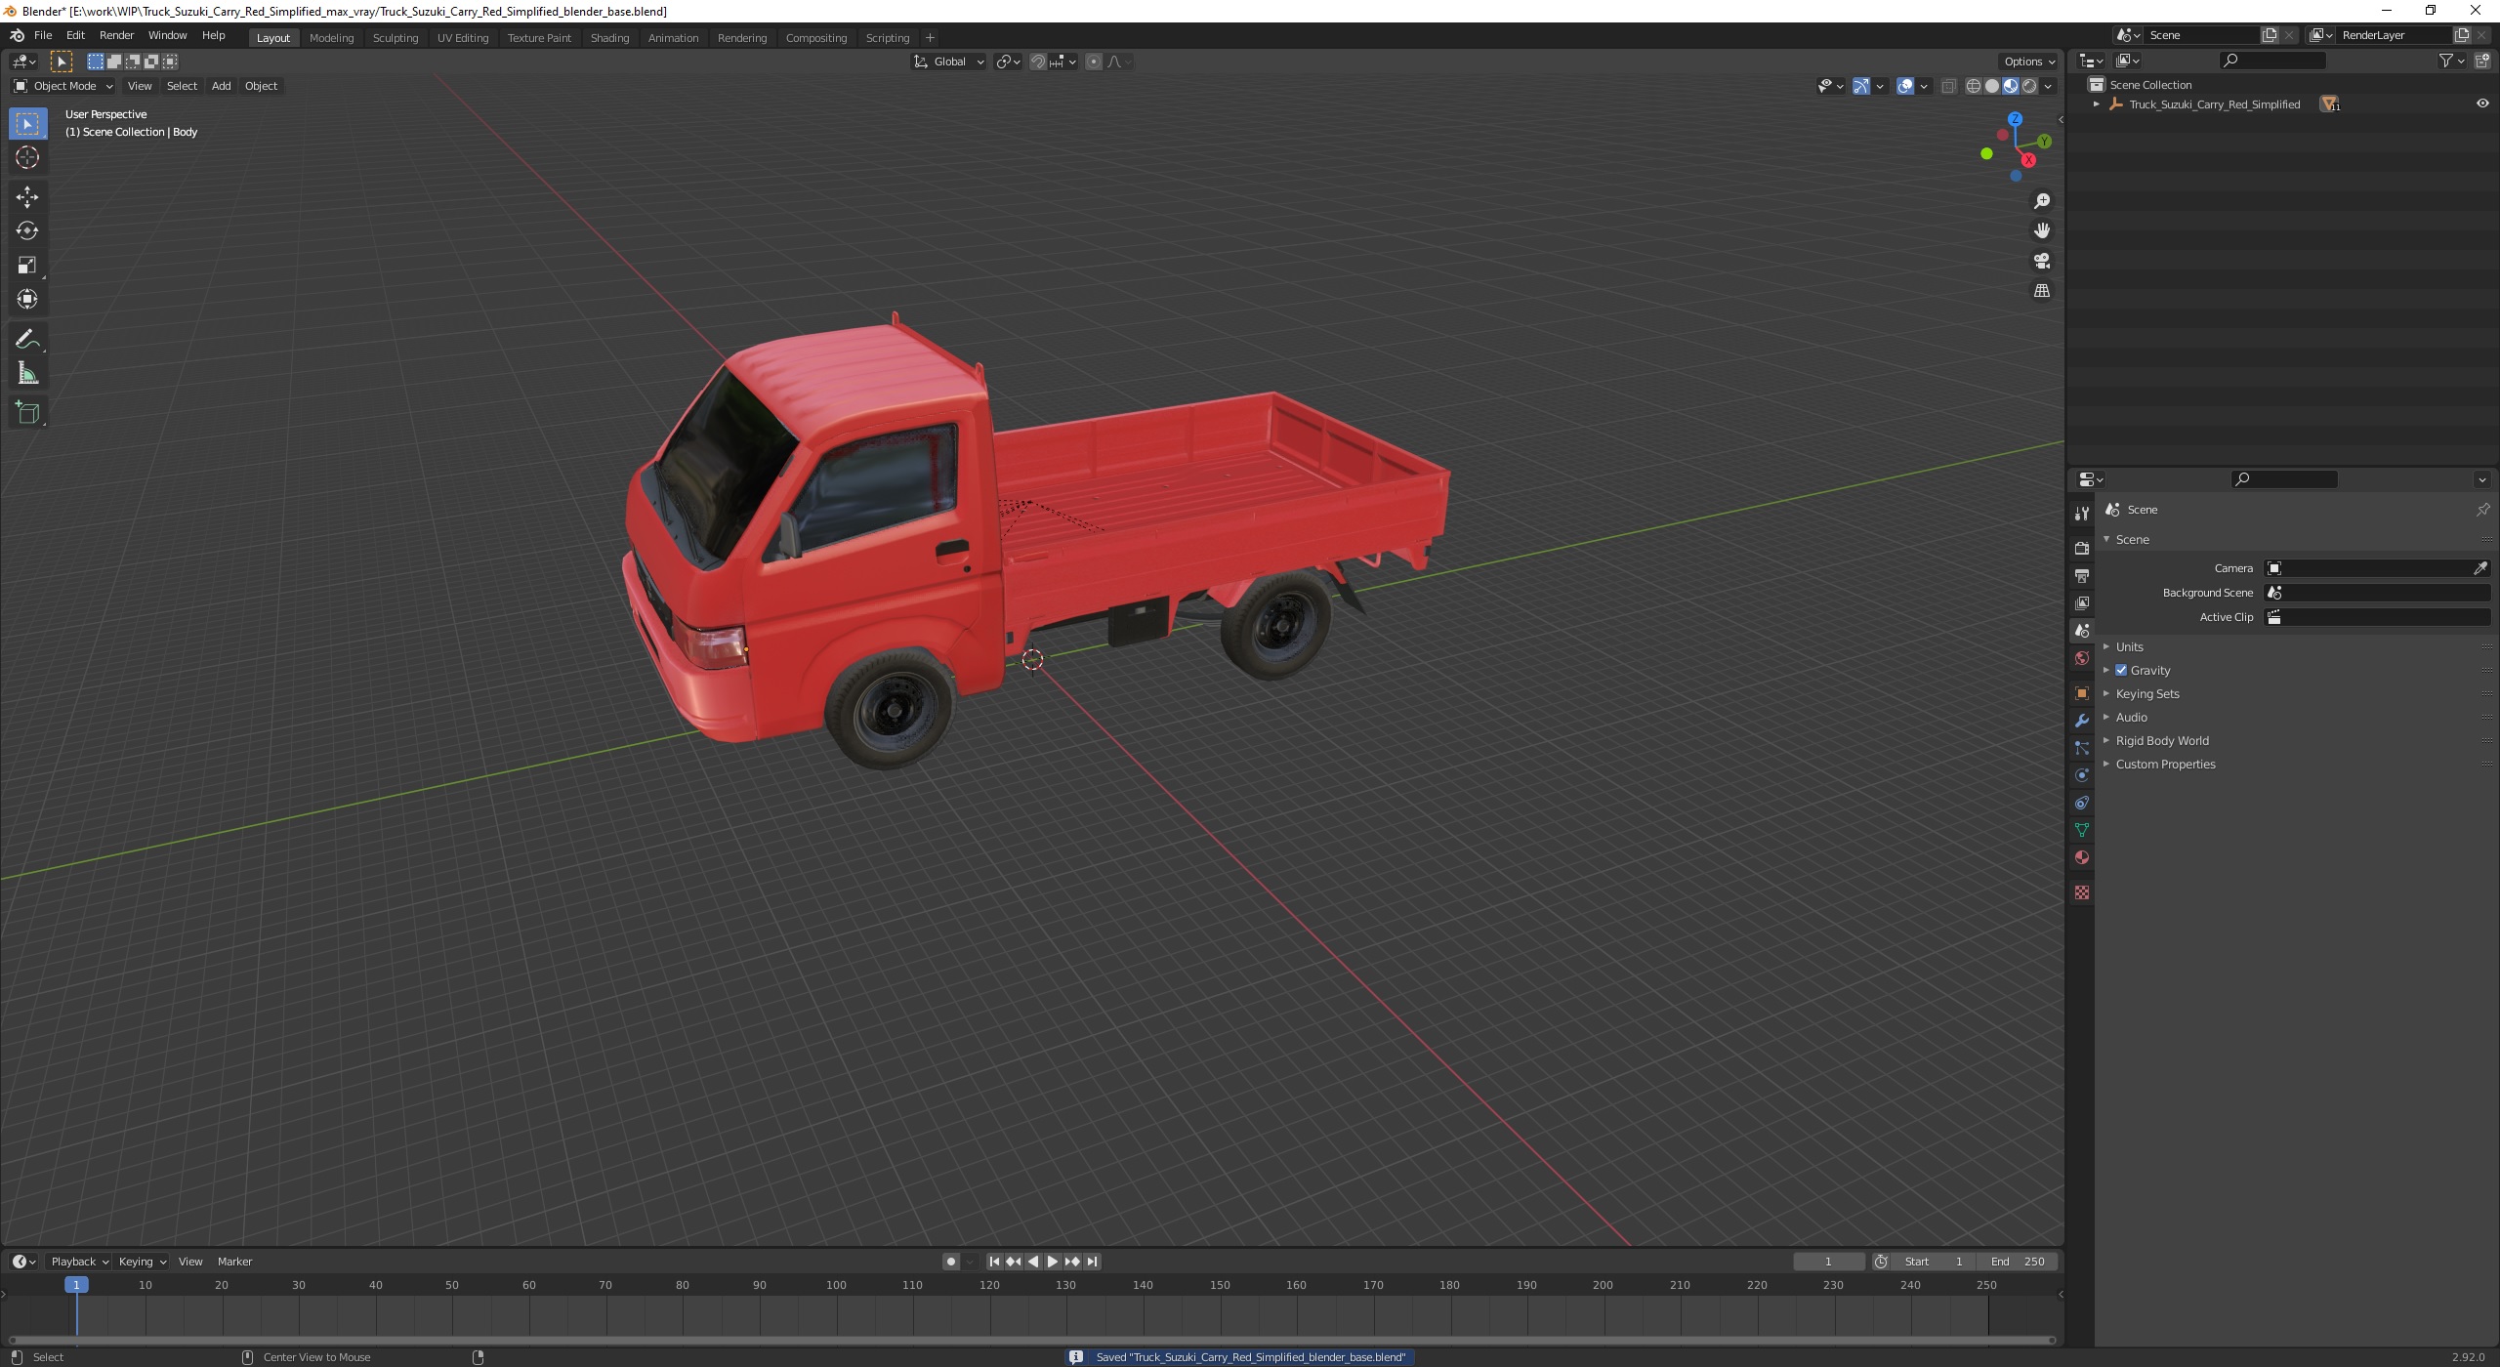2500x1367 pixels.
Task: Open the Modifiers wrench tab
Action: [x=2082, y=721]
